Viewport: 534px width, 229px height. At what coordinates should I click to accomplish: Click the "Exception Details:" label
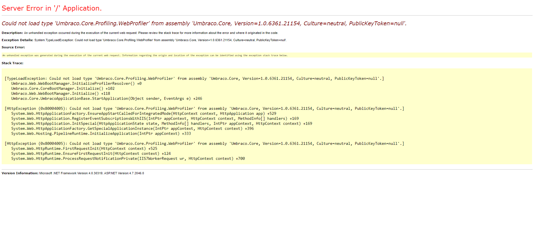tap(17, 40)
